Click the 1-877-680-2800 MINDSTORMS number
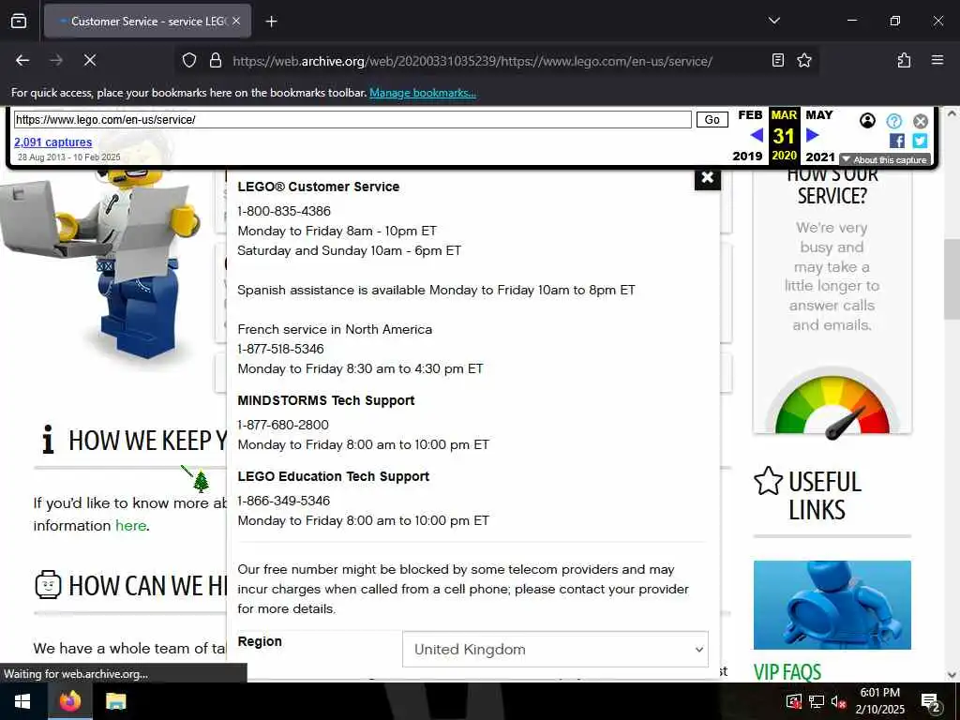This screenshot has width=960, height=720. [283, 425]
